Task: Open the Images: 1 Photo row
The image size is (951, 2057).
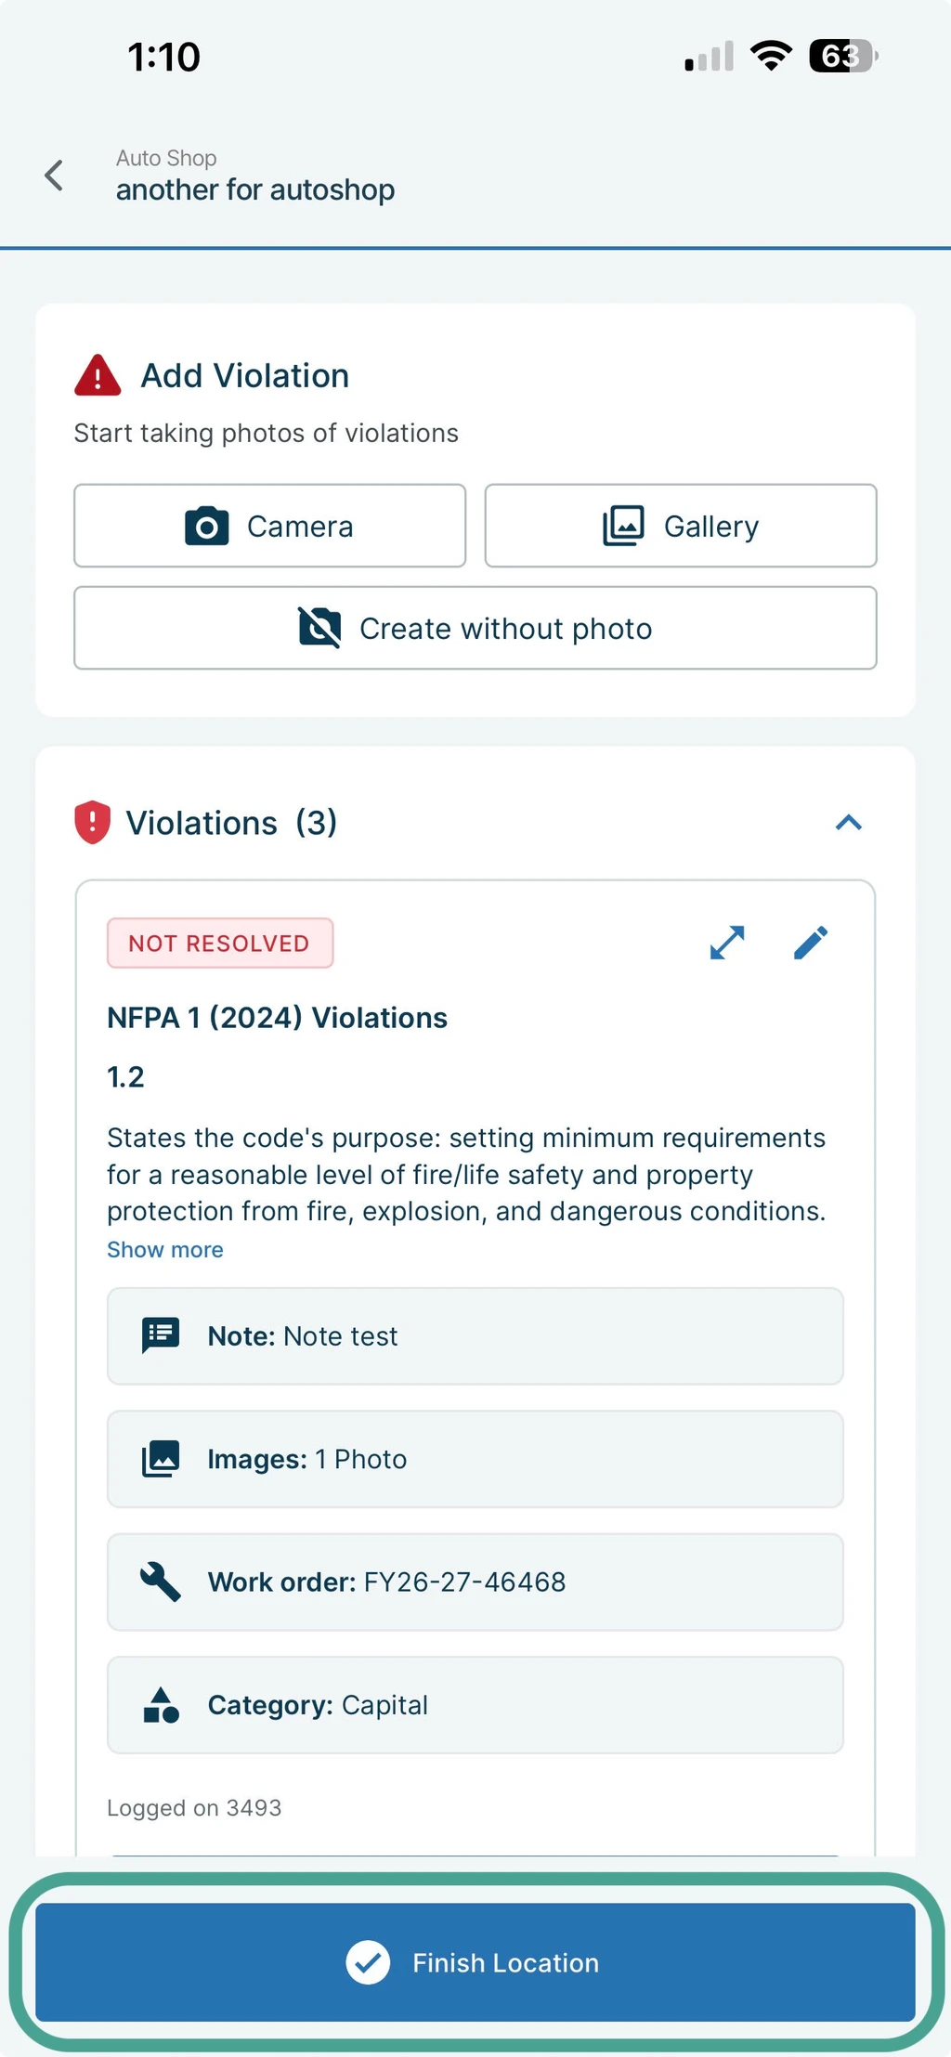Action: 475,1458
